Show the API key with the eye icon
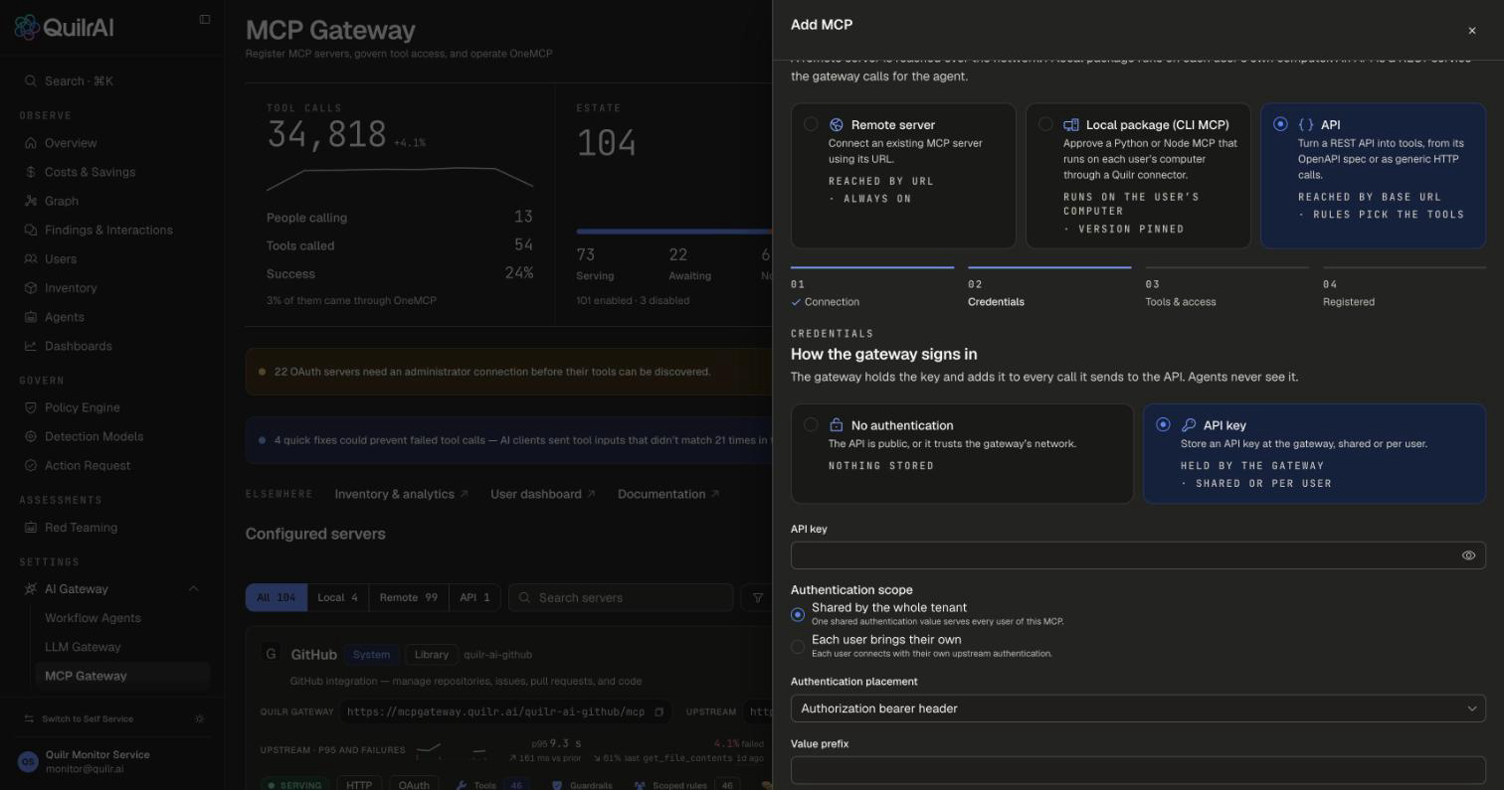The image size is (1504, 790). tap(1468, 555)
